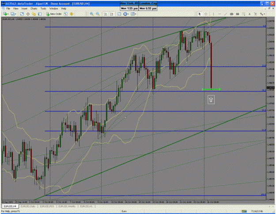Select the Fibonacci Retracement tool
This screenshot has width=276, height=214.
[x=243, y=14]
